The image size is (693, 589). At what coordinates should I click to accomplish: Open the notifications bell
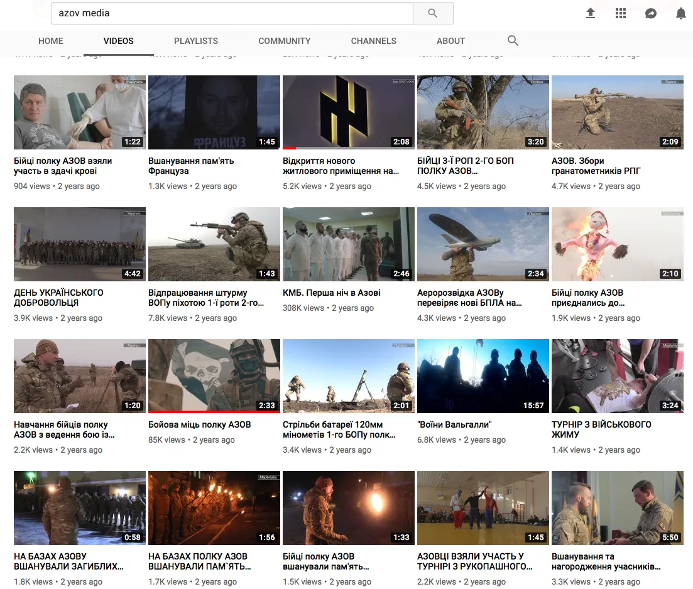click(681, 14)
